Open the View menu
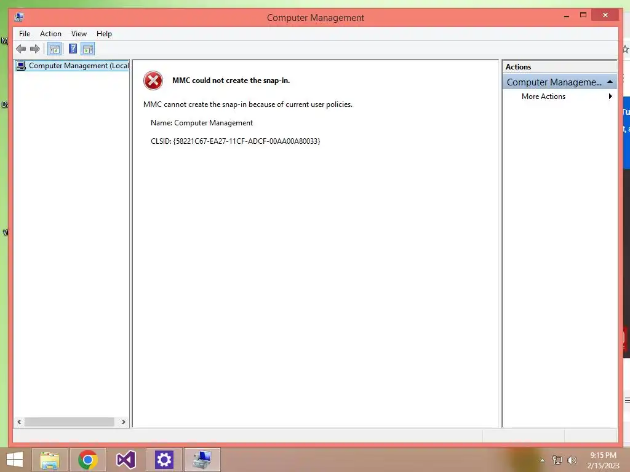 tap(79, 34)
